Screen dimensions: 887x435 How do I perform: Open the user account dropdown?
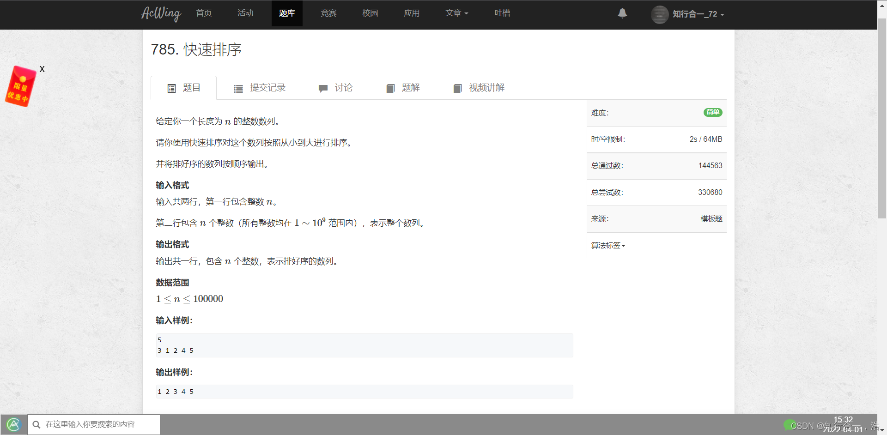coord(688,14)
